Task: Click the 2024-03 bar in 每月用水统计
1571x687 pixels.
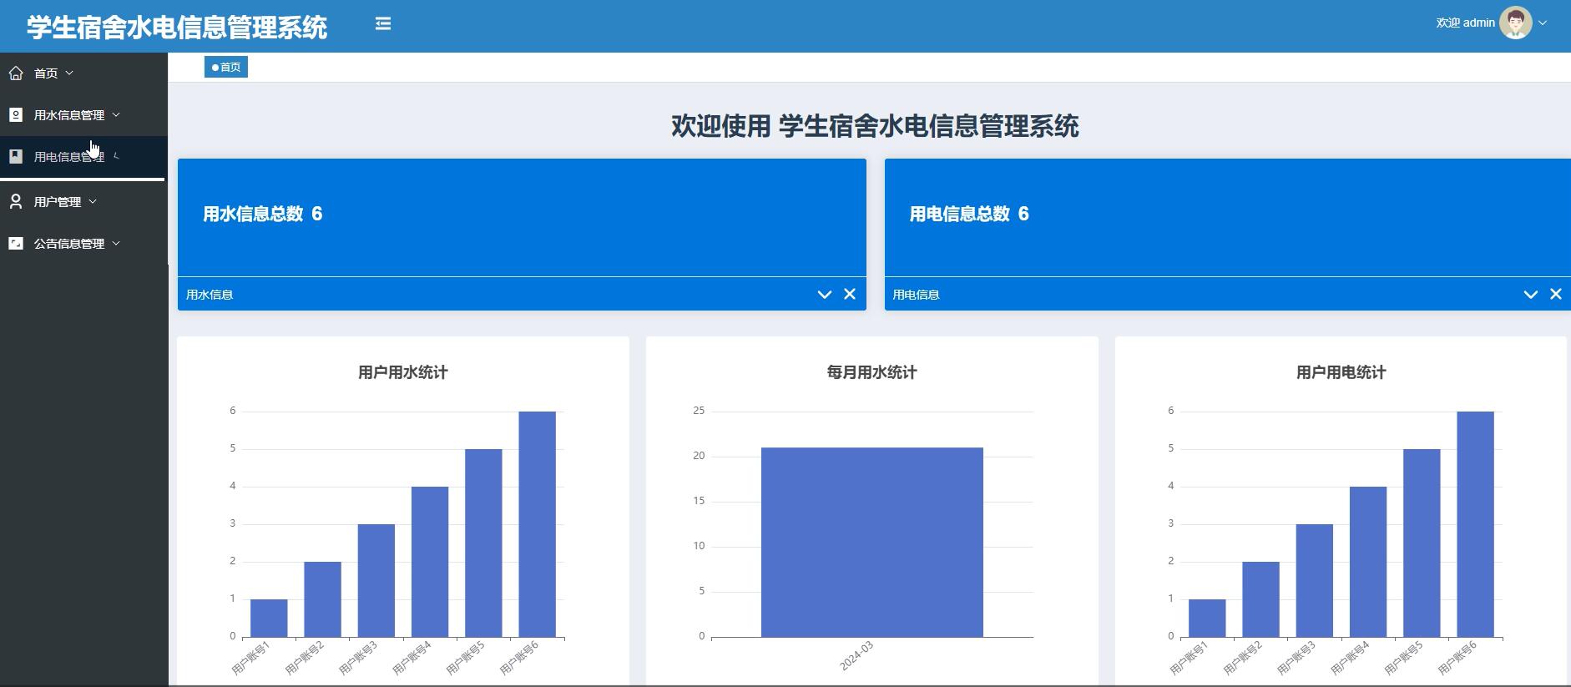Action: click(872, 543)
